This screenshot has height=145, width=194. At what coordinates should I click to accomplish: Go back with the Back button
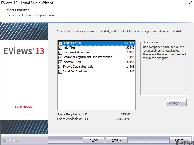tap(93, 140)
